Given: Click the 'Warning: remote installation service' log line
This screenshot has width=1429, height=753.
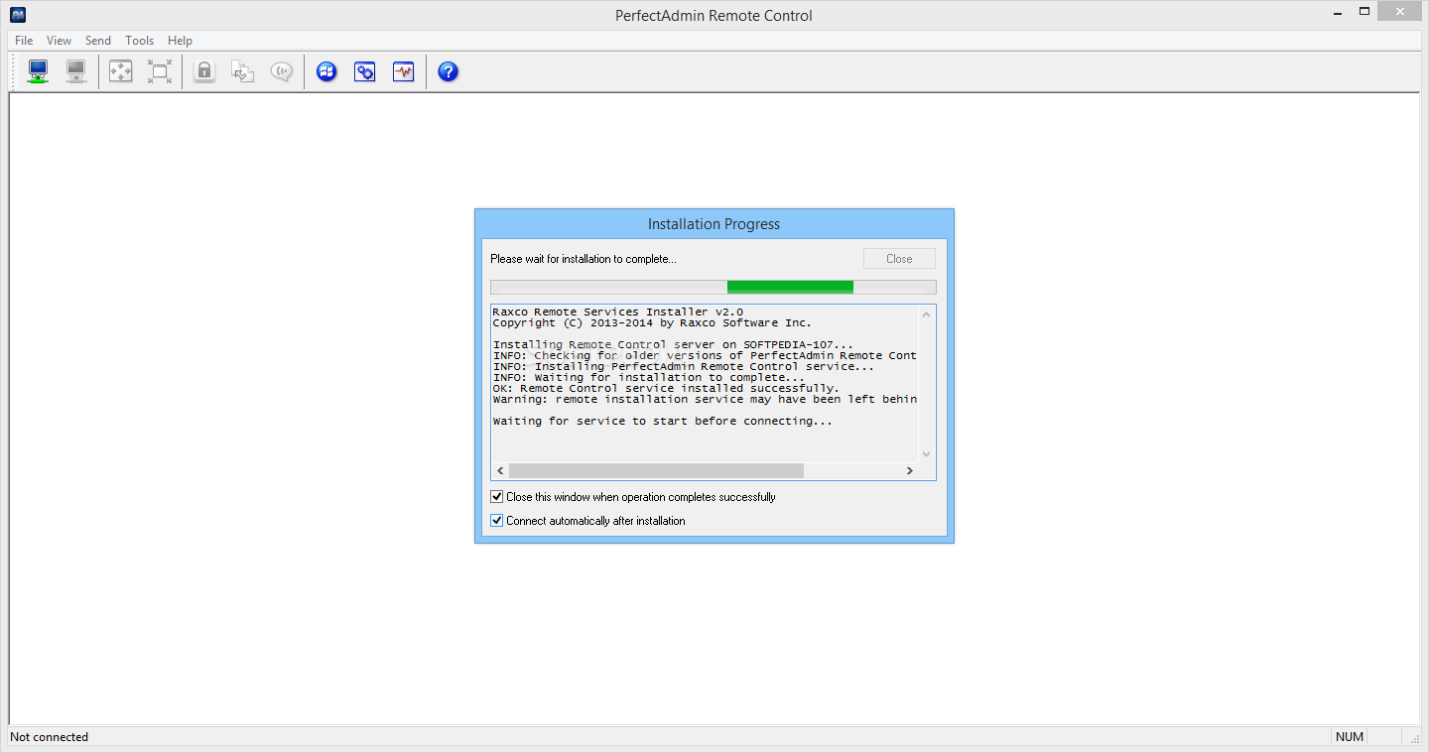Looking at the screenshot, I should [x=705, y=400].
